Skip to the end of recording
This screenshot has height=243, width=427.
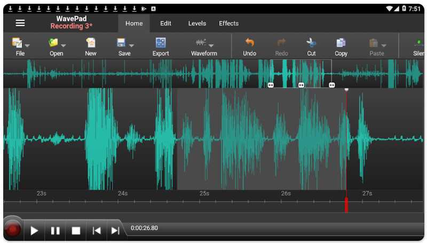(115, 231)
